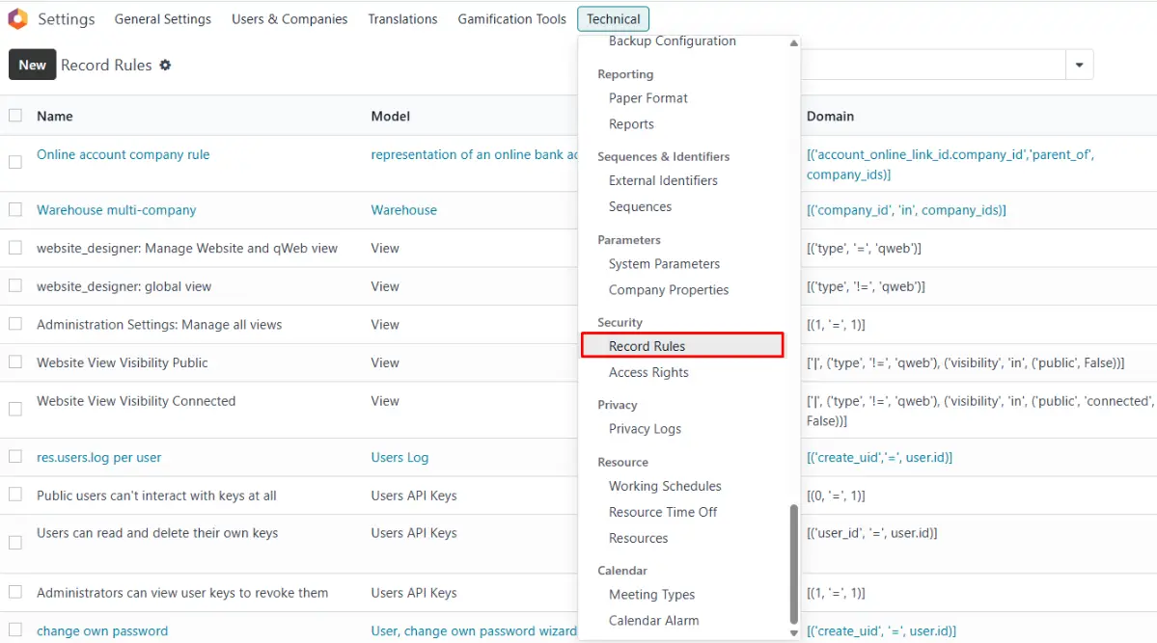Open the General Settings menu

click(162, 19)
